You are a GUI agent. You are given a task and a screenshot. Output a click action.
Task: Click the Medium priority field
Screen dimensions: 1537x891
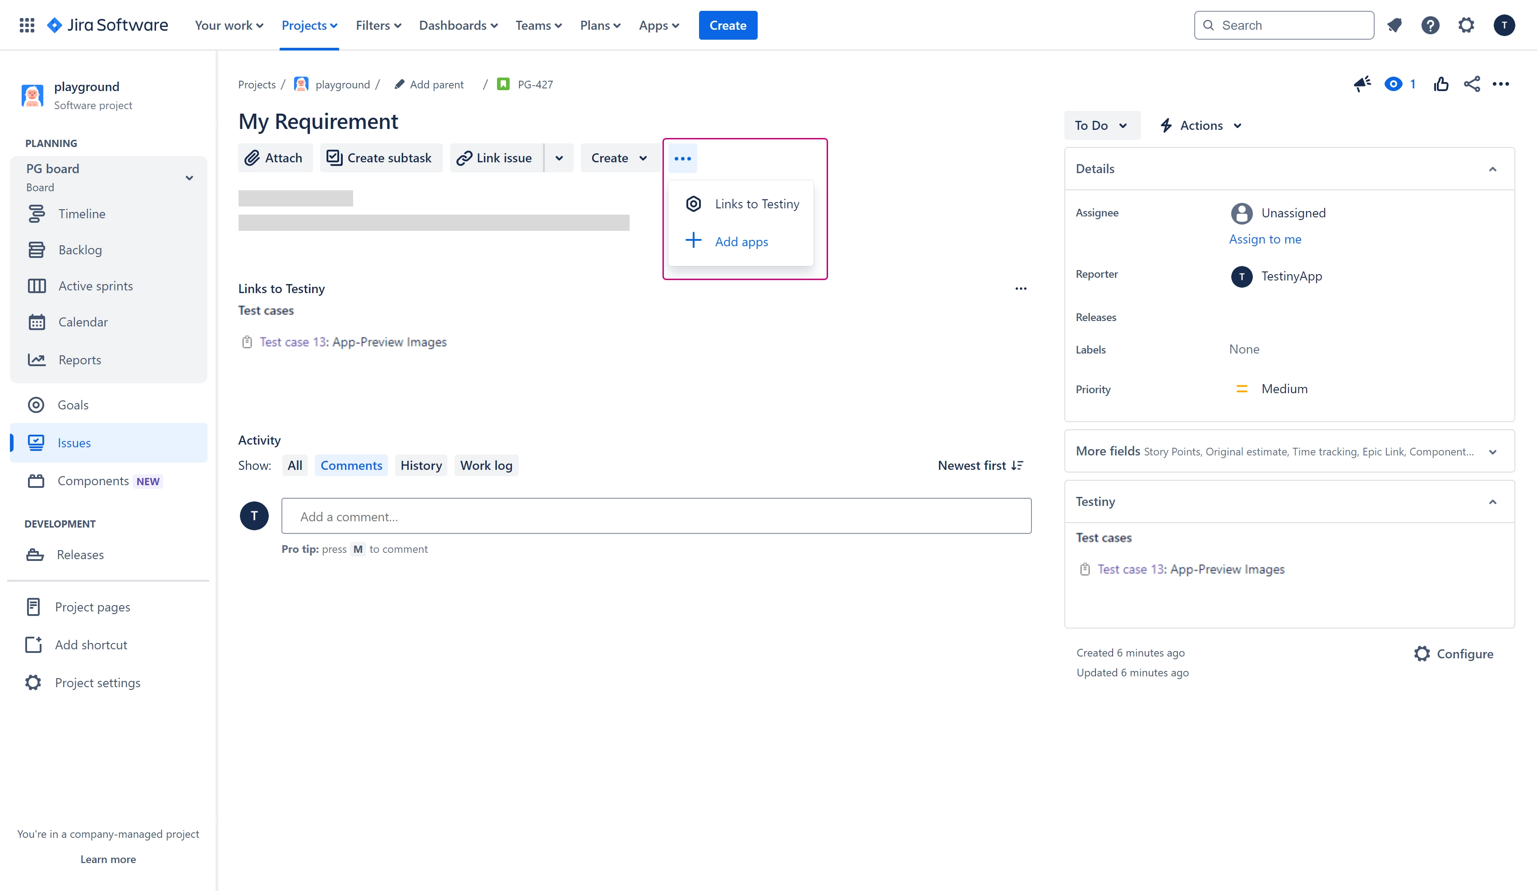point(1284,389)
